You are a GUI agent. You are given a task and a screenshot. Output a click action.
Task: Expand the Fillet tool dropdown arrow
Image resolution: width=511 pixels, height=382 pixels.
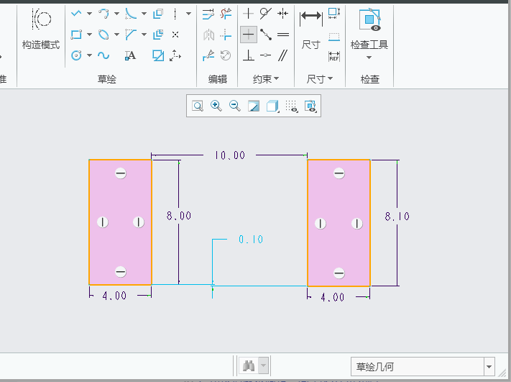point(144,14)
